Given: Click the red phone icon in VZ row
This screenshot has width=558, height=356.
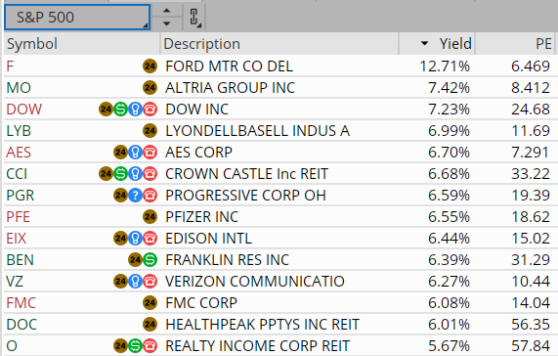Looking at the screenshot, I should click(x=150, y=282).
